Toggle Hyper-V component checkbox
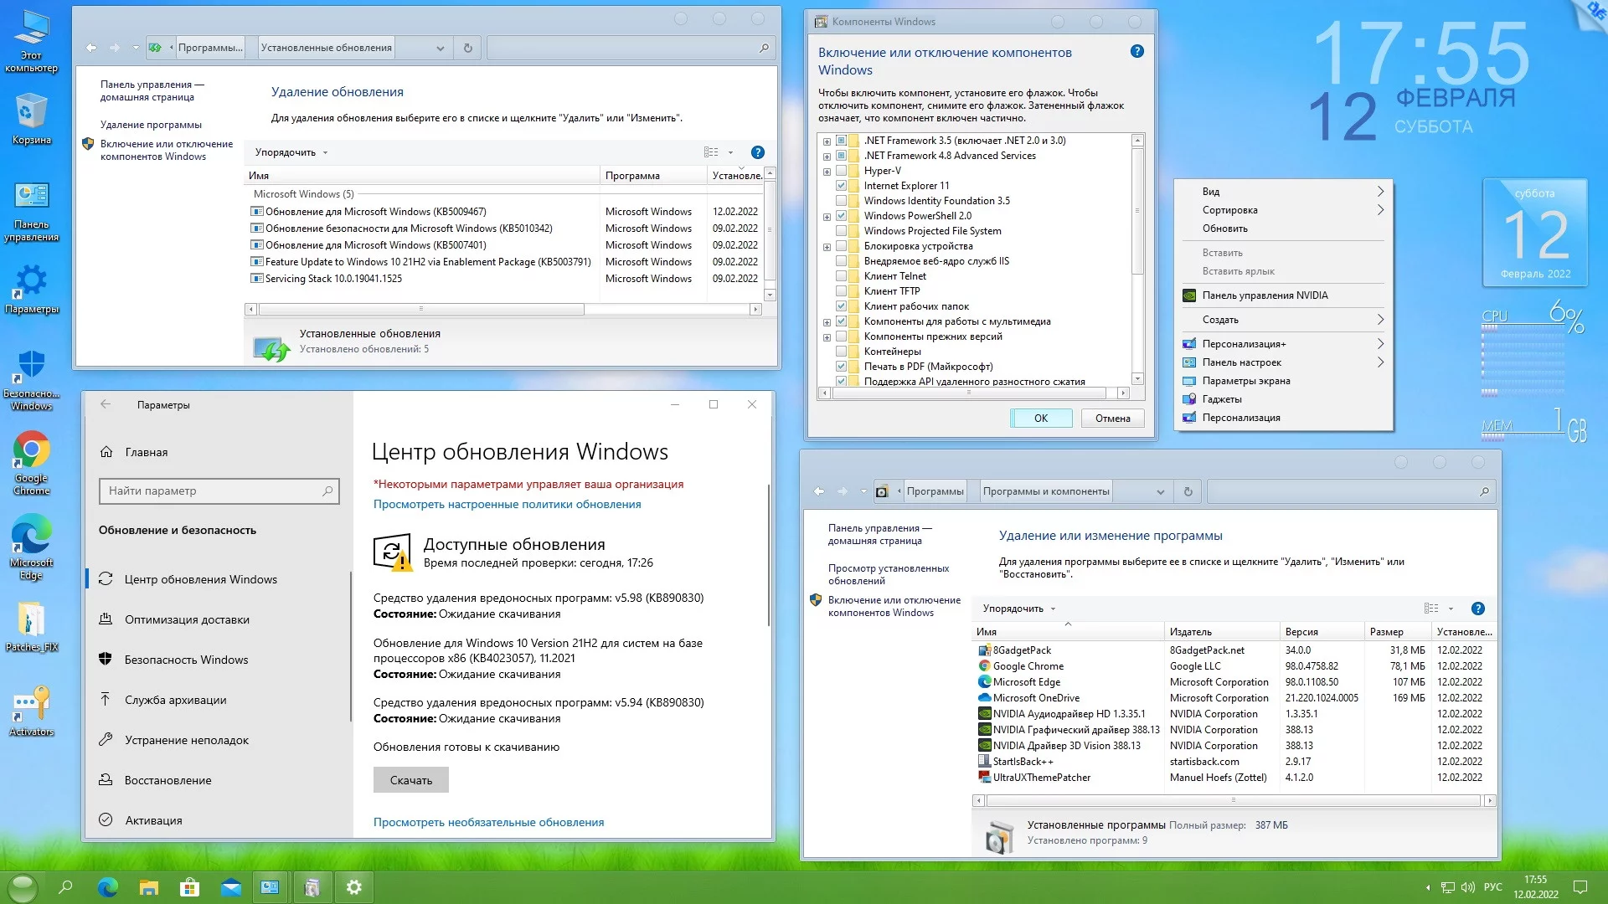 click(x=842, y=171)
